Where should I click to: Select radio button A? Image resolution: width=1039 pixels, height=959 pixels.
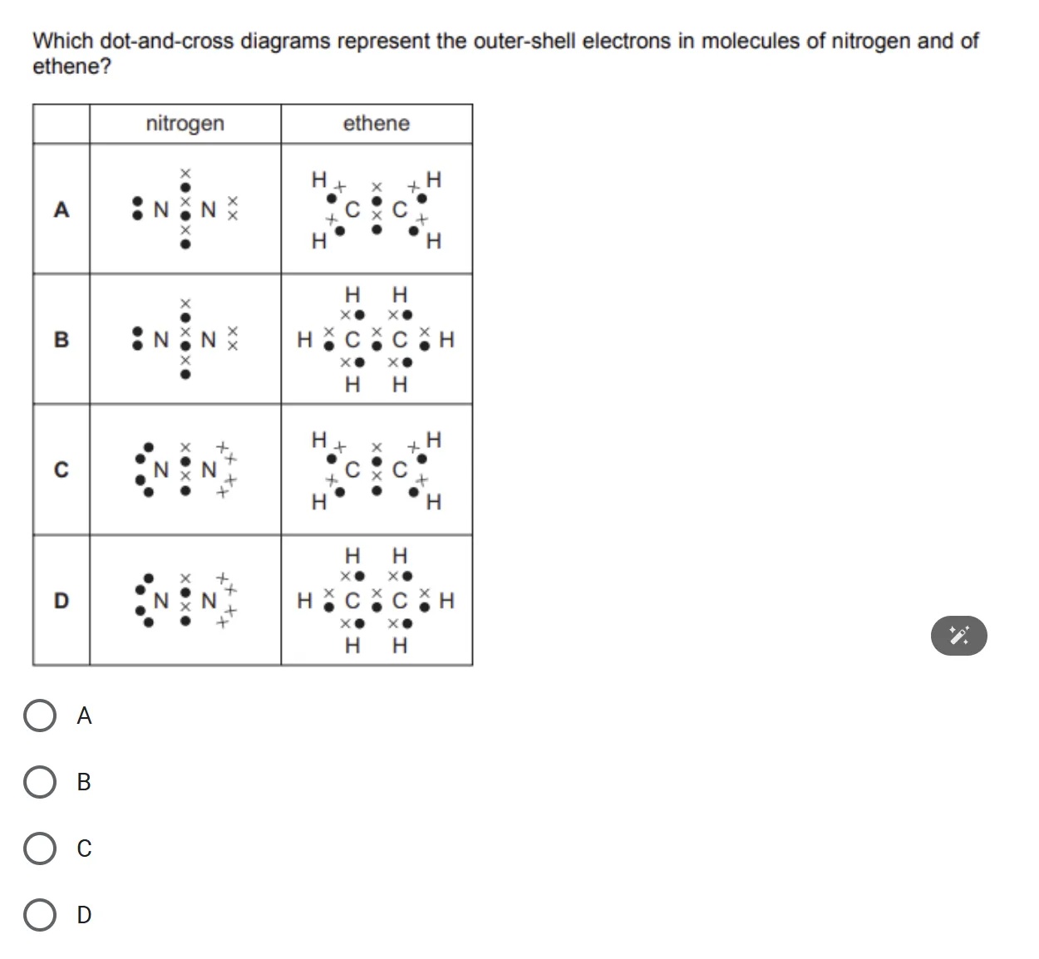[x=39, y=715]
